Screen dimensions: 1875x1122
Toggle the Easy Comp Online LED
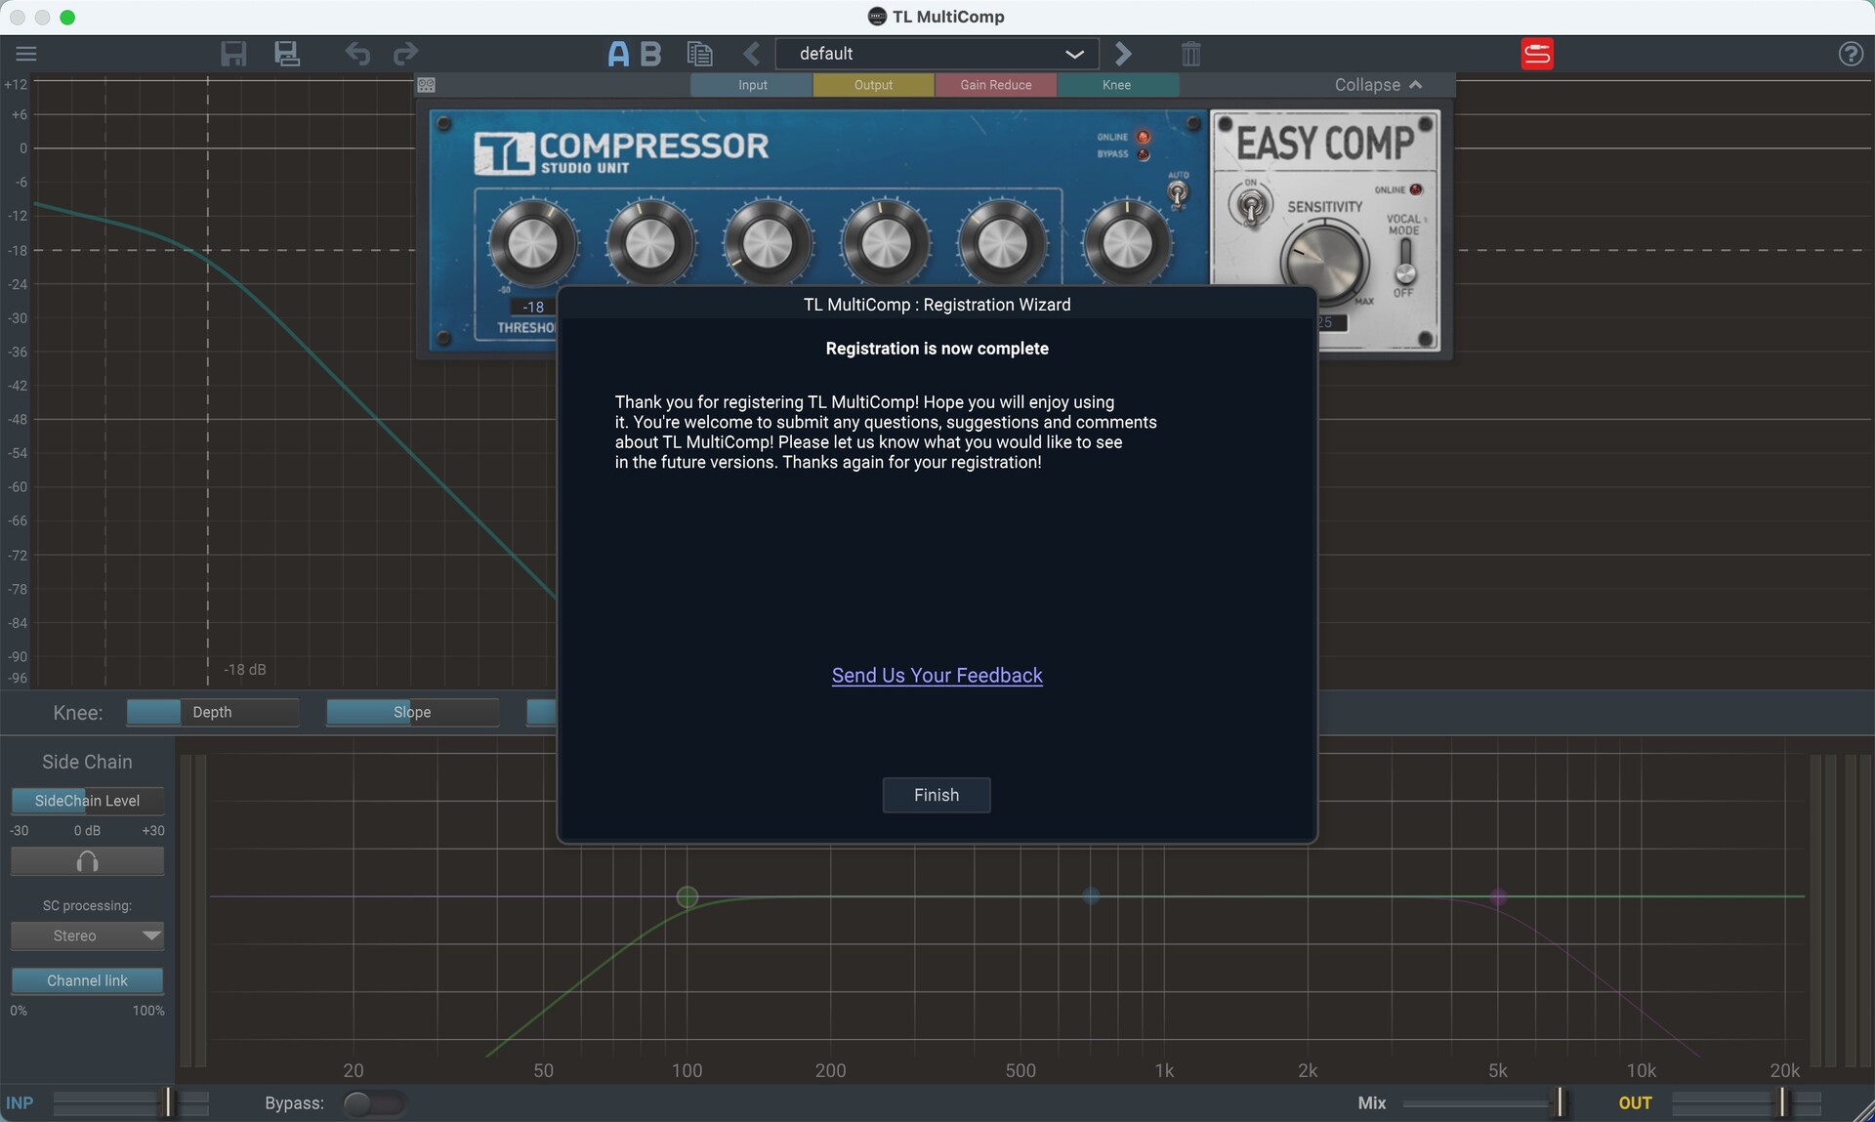tap(1416, 189)
